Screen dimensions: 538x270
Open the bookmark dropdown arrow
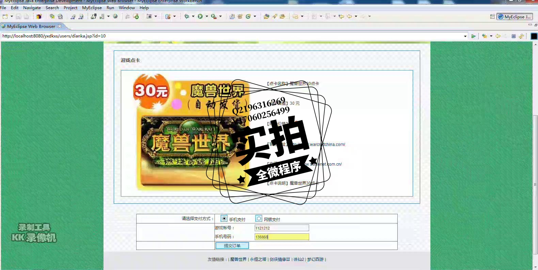[x=491, y=36]
